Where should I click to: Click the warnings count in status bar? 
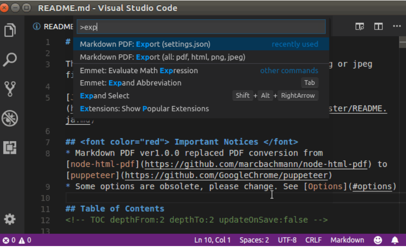click(25, 240)
